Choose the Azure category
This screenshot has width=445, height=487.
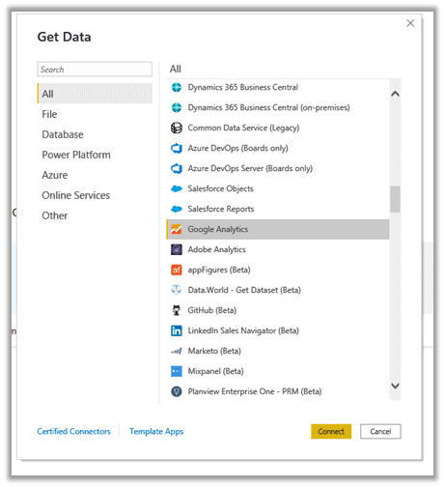[x=55, y=175]
